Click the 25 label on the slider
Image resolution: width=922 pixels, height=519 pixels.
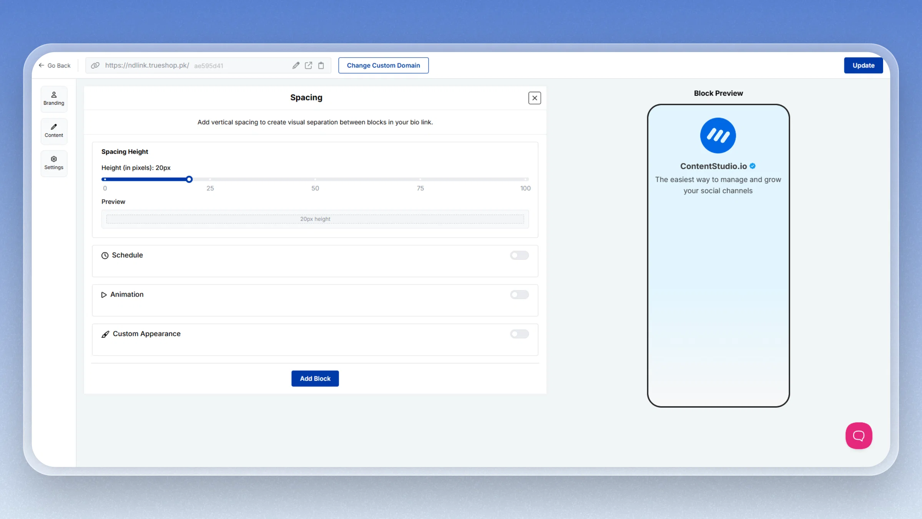[210, 188]
